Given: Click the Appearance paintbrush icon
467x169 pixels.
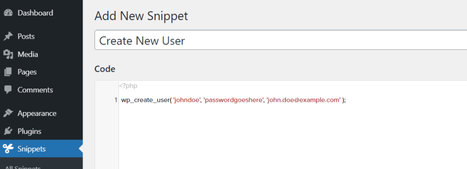Looking at the screenshot, I should (x=8, y=114).
